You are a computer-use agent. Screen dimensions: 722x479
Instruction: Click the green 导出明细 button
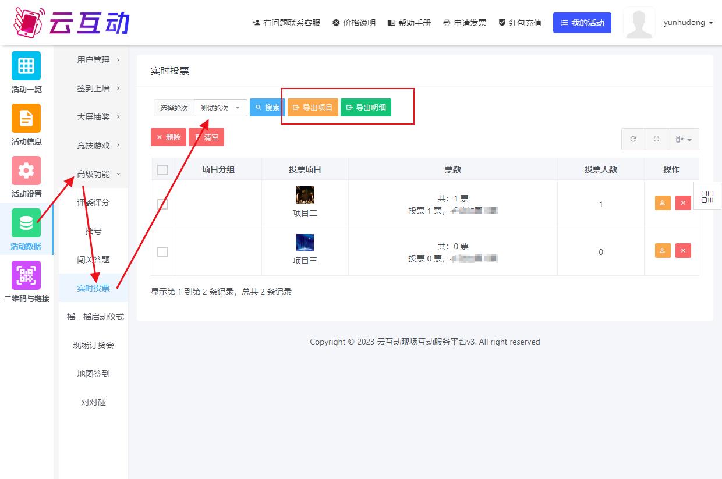[366, 108]
